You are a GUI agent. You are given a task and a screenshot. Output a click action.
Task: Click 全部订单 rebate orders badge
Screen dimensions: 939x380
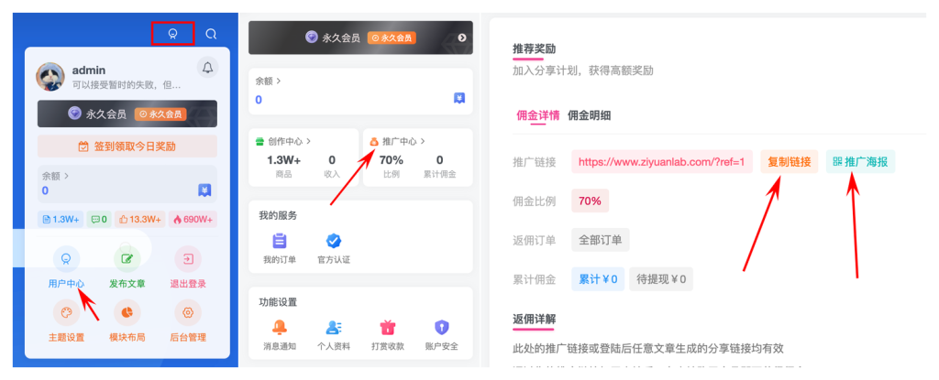tap(600, 240)
